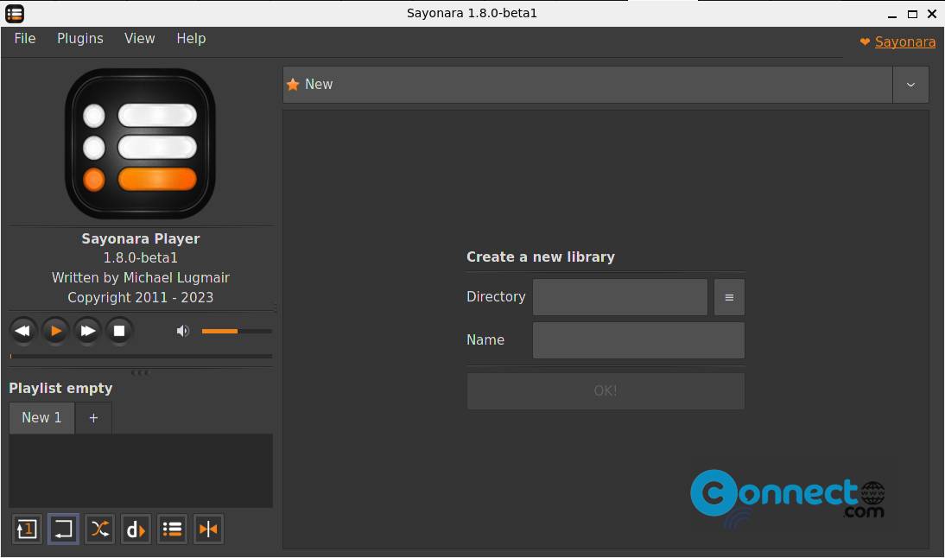Focus the Directory input field
This screenshot has width=945, height=558.
coord(620,297)
